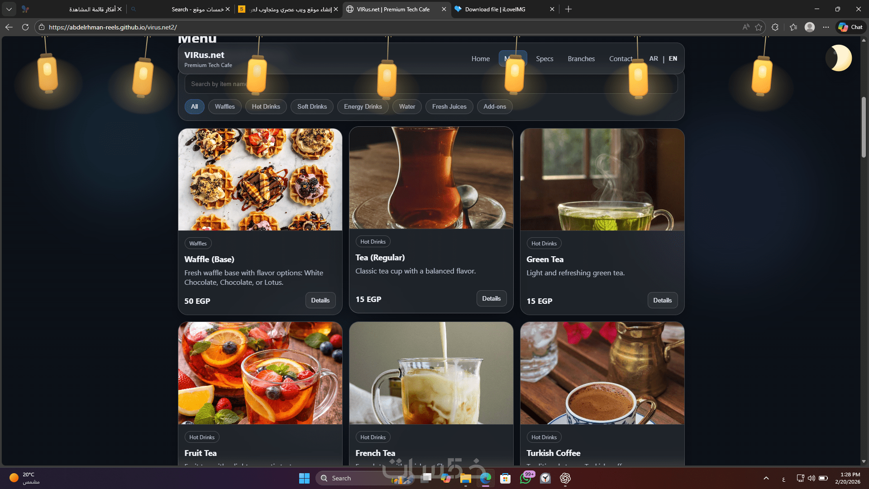Show hidden system tray icons chevron
Screen dimensions: 869x489
766,478
